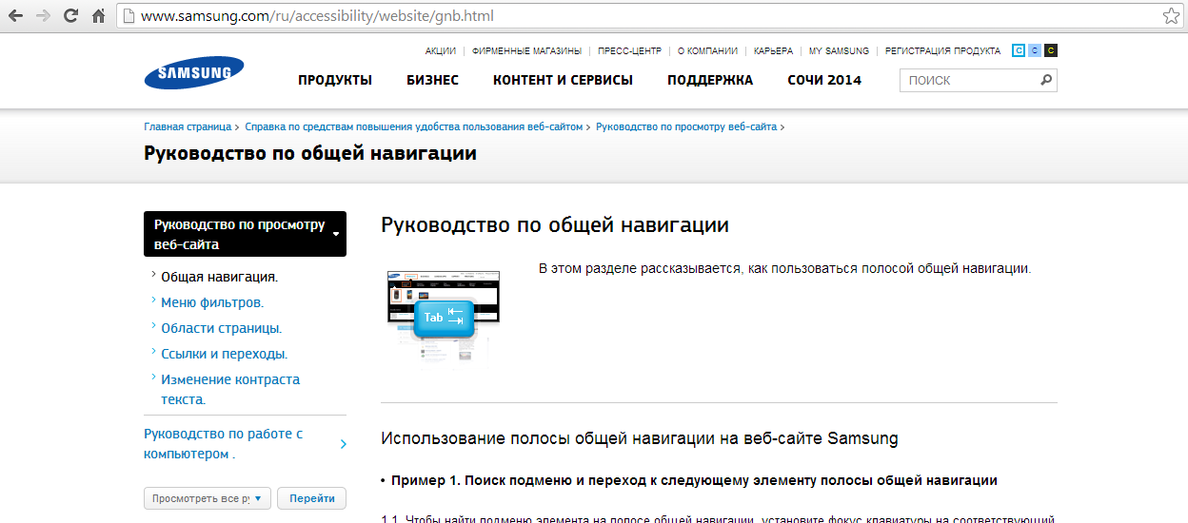Click the browser Back arrow
1188x523 pixels.
[x=16, y=16]
